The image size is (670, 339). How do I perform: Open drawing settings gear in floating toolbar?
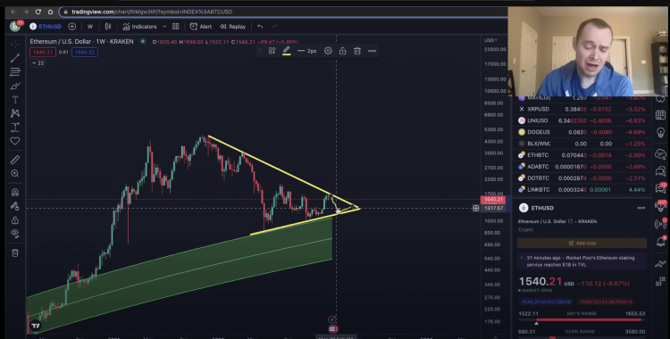[328, 51]
